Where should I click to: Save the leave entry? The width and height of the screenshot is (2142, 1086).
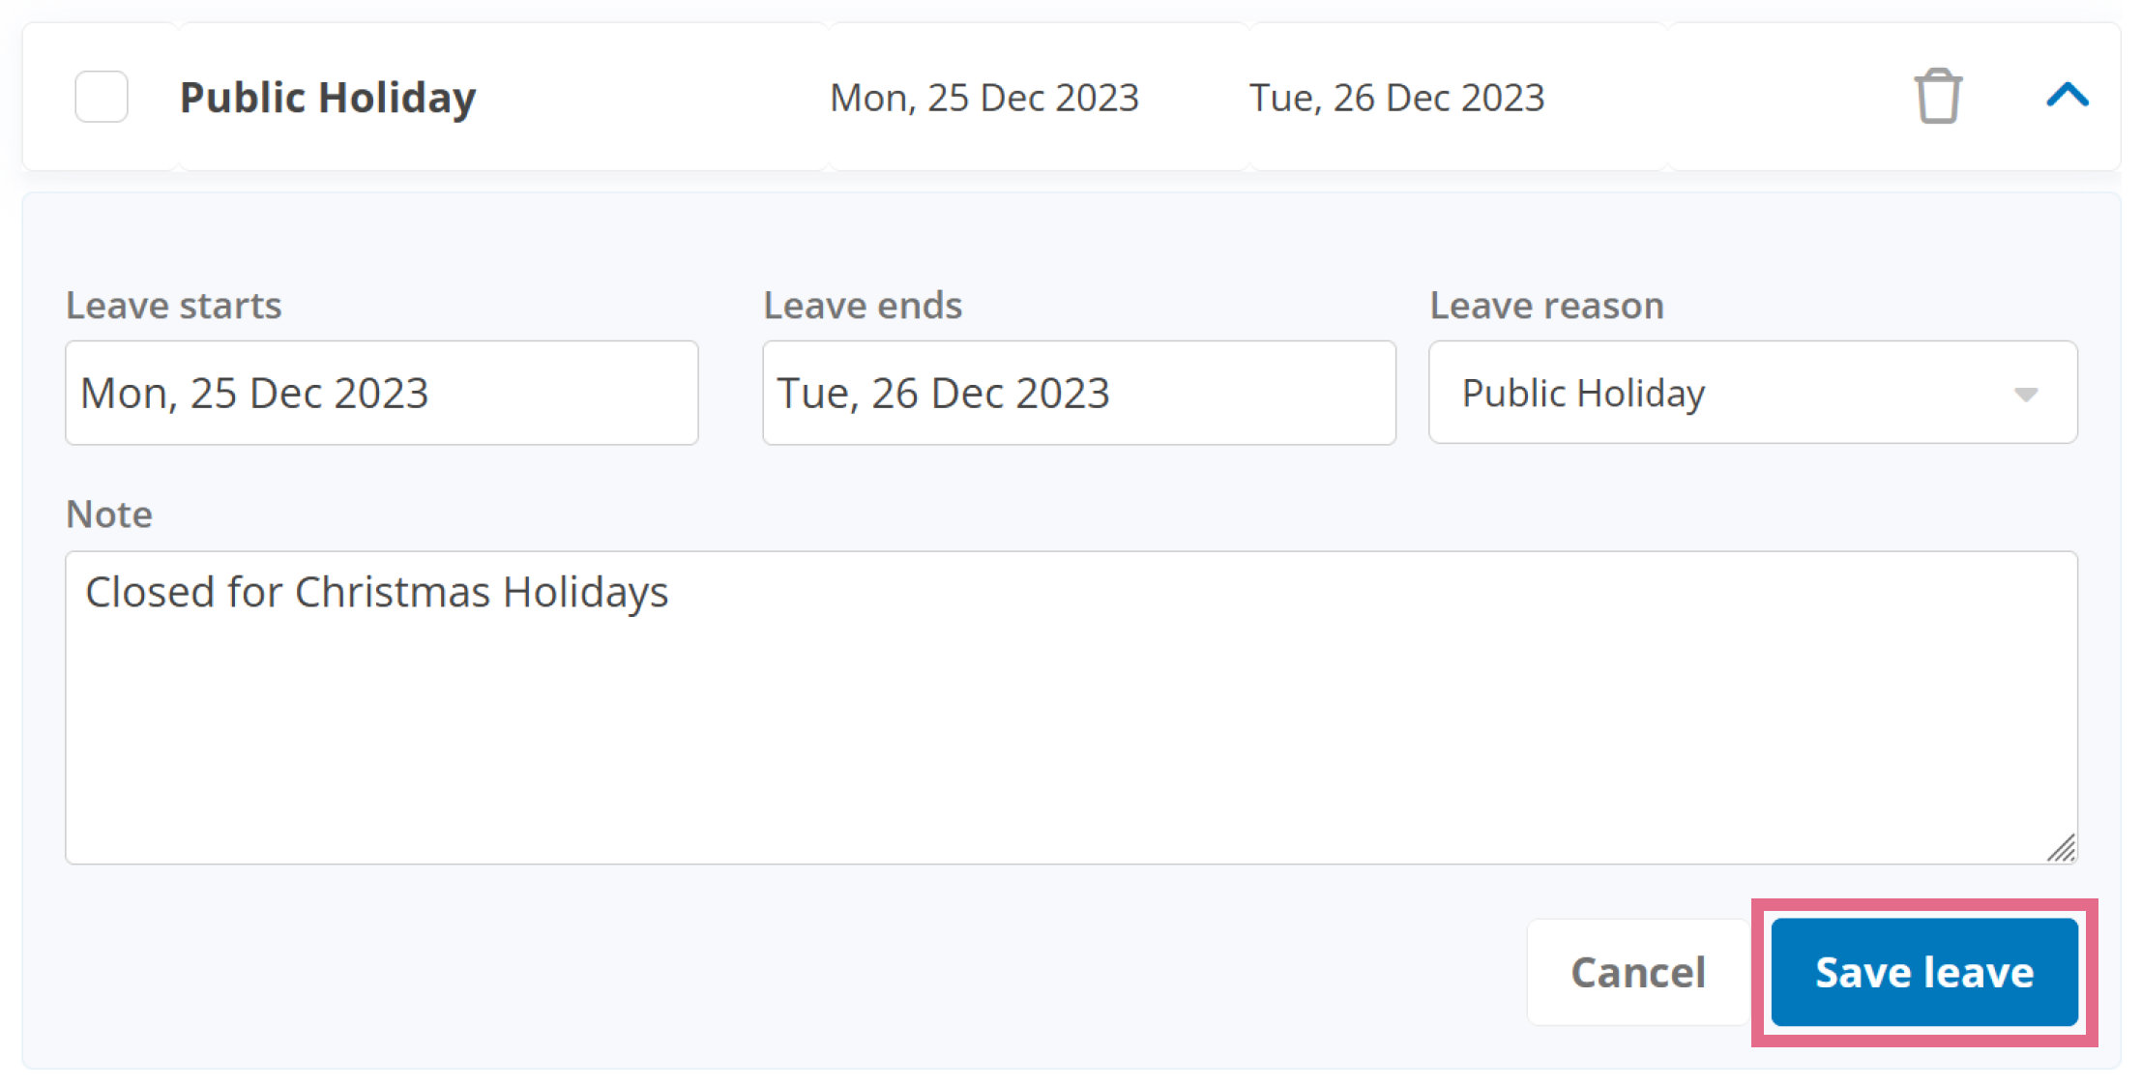point(1924,972)
